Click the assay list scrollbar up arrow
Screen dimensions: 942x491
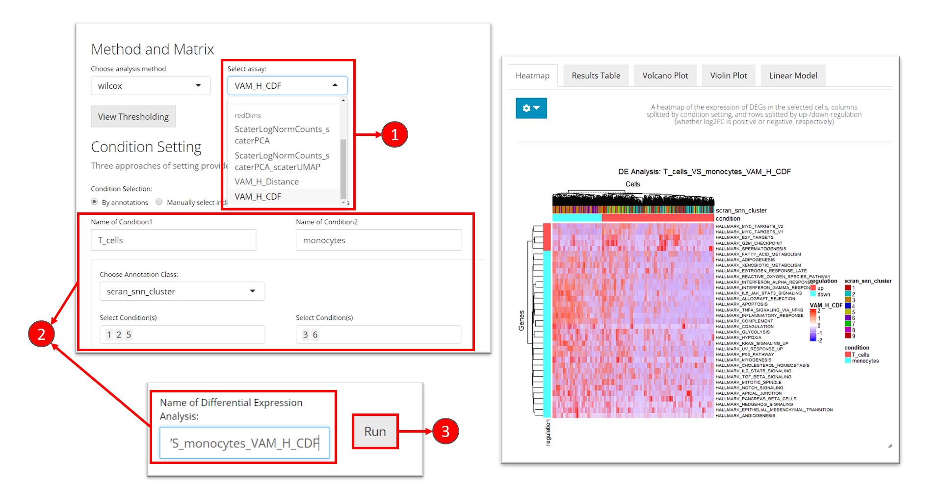point(343,101)
